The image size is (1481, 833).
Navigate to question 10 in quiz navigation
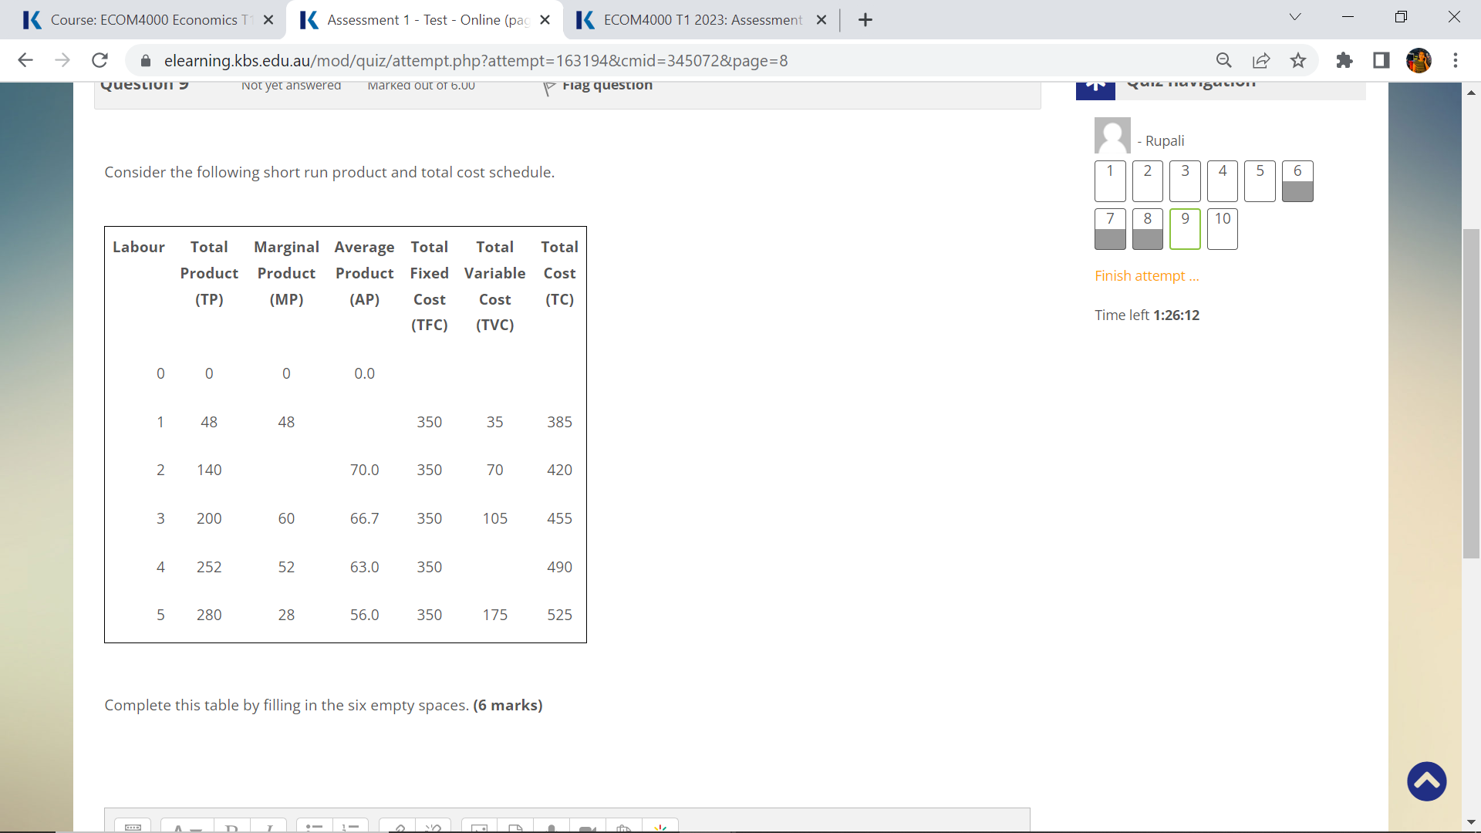(x=1222, y=229)
